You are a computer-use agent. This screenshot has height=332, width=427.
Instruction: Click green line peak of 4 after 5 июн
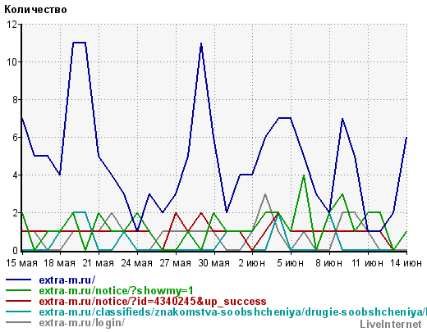(x=304, y=175)
